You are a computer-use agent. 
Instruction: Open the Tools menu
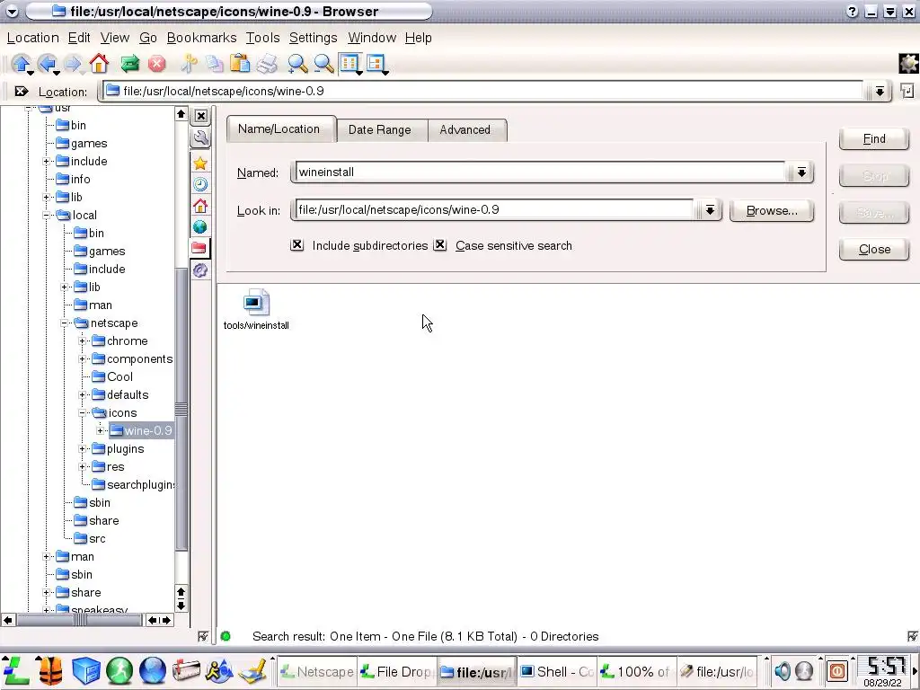[262, 38]
